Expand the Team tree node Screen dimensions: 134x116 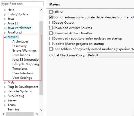5,105
